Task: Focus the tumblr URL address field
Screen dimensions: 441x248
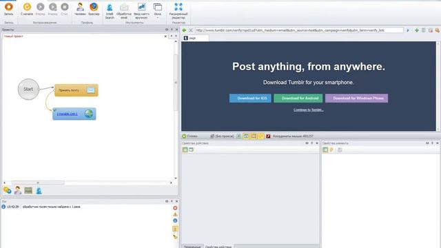Action: click(x=300, y=30)
